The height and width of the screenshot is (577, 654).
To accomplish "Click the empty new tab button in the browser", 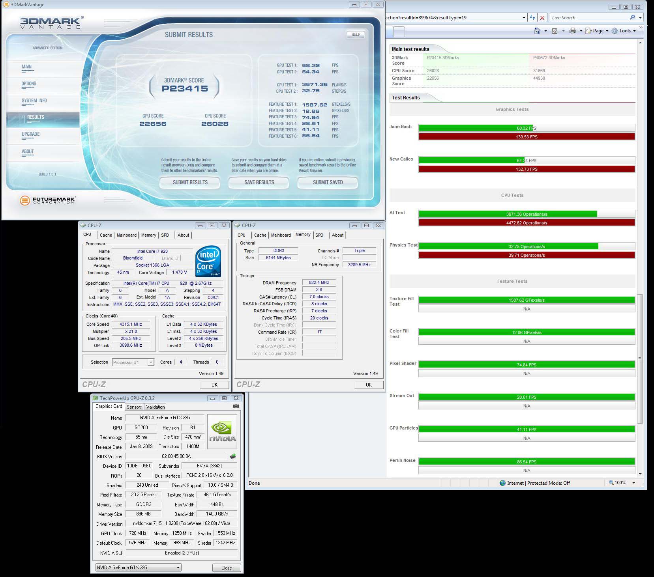I will tap(399, 32).
